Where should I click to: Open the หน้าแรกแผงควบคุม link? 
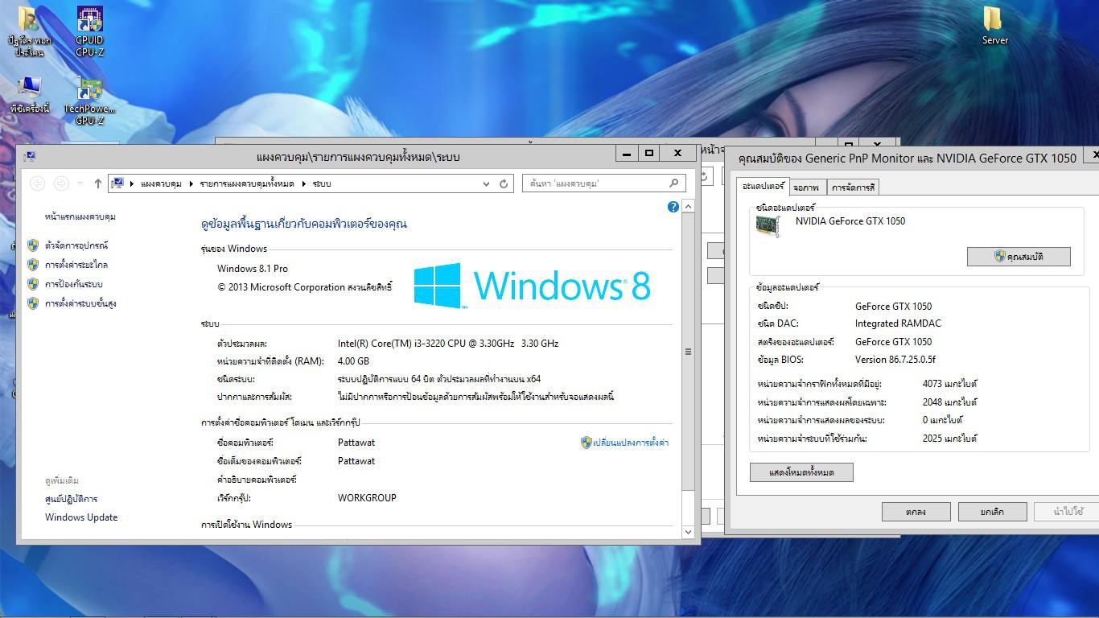[x=80, y=217]
